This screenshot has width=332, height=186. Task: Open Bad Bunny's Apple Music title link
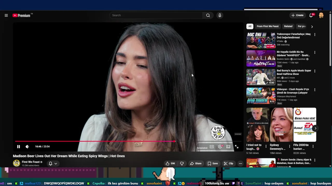(x=294, y=72)
